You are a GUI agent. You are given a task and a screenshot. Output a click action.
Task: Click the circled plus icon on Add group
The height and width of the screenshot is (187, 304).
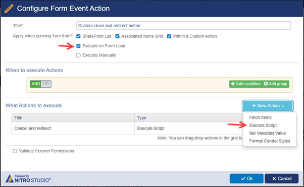point(266,84)
